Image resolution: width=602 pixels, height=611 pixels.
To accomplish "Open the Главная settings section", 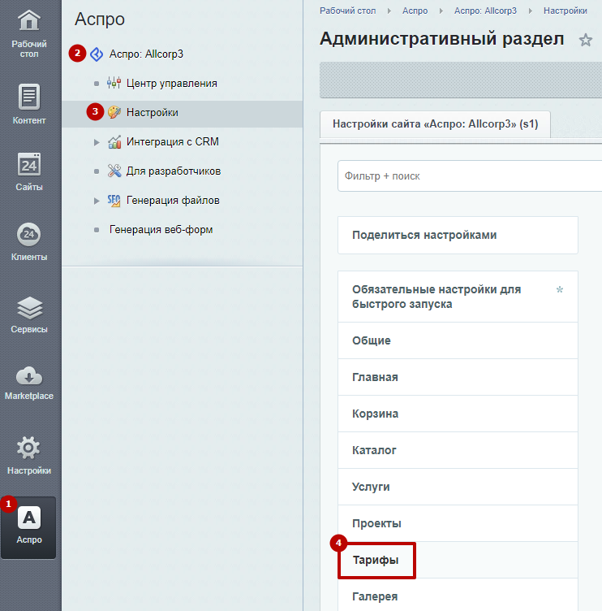I will coord(458,377).
